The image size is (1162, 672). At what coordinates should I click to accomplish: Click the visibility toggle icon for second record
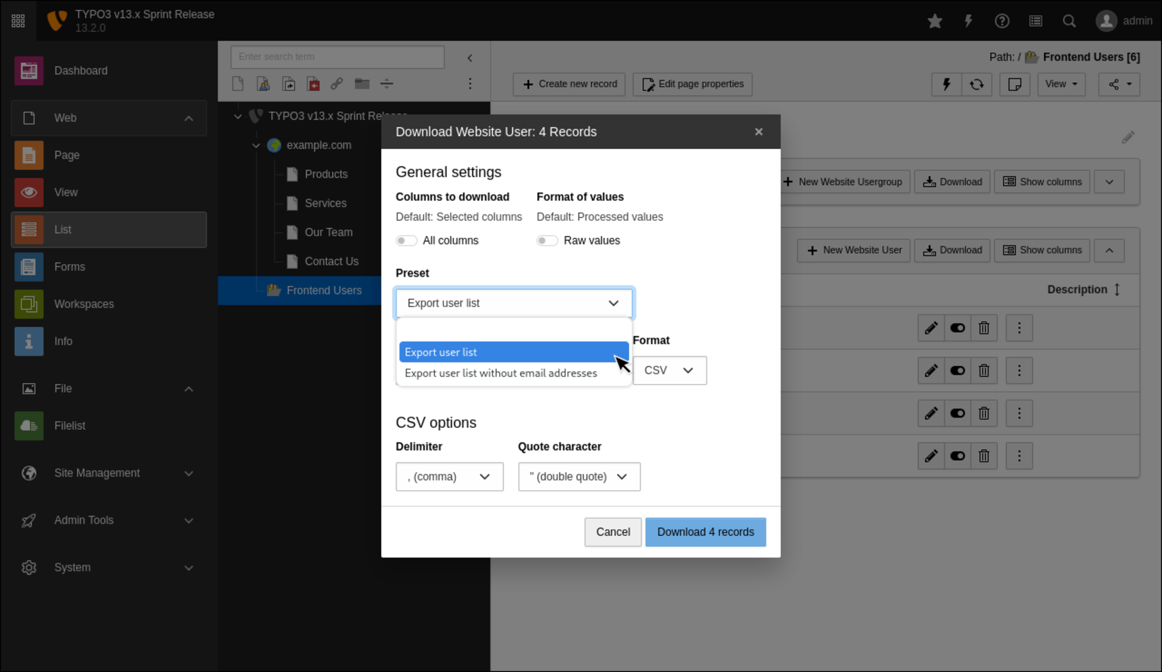coord(957,371)
